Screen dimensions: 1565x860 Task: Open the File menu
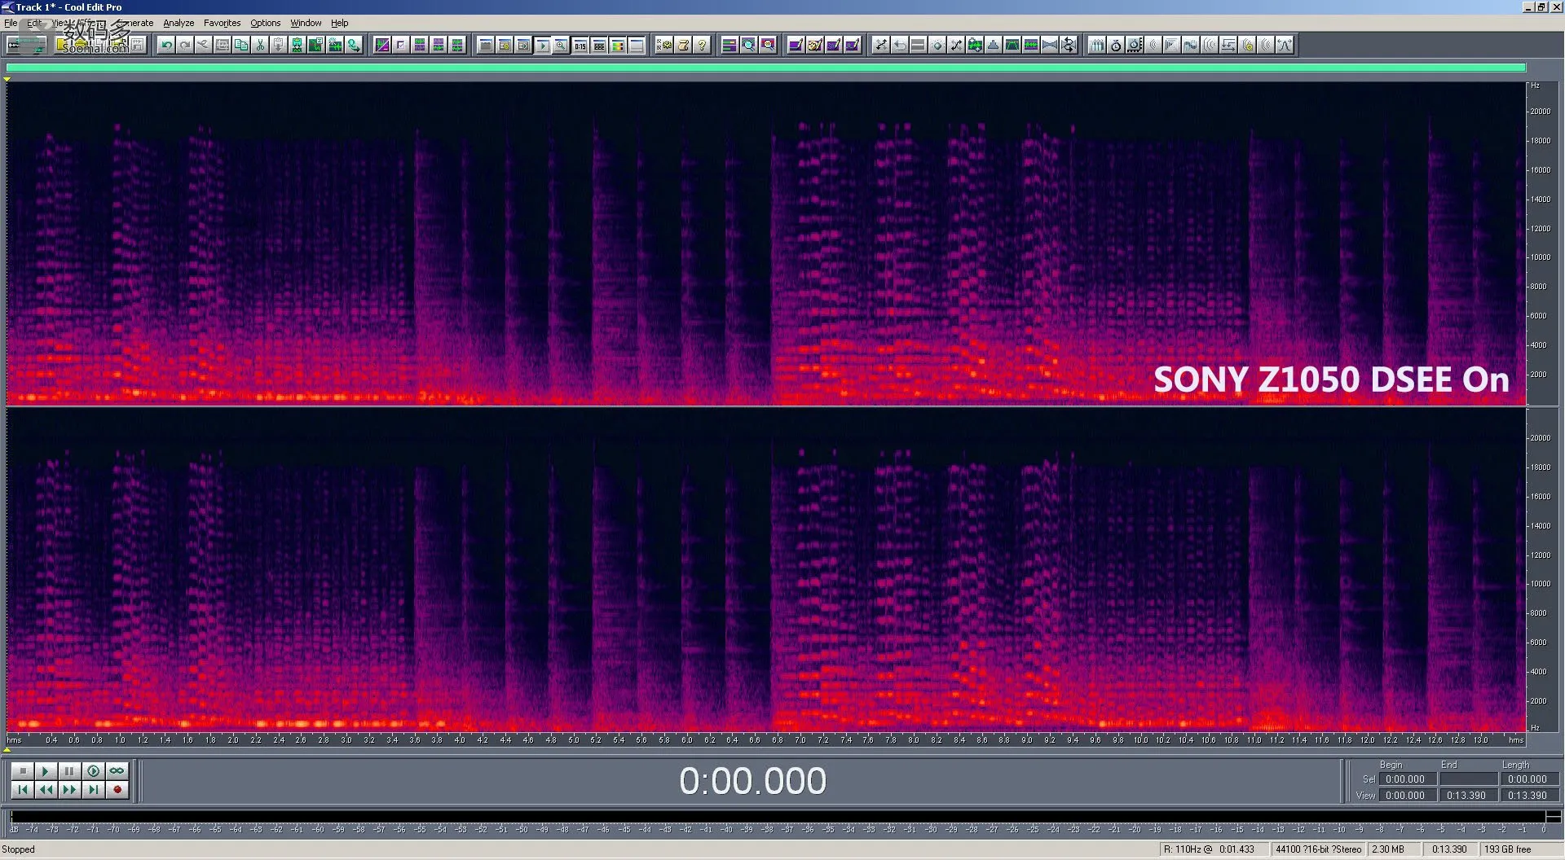tap(11, 23)
